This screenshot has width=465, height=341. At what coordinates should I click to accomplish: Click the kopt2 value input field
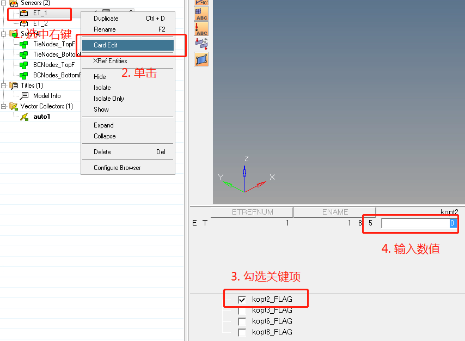(419, 223)
